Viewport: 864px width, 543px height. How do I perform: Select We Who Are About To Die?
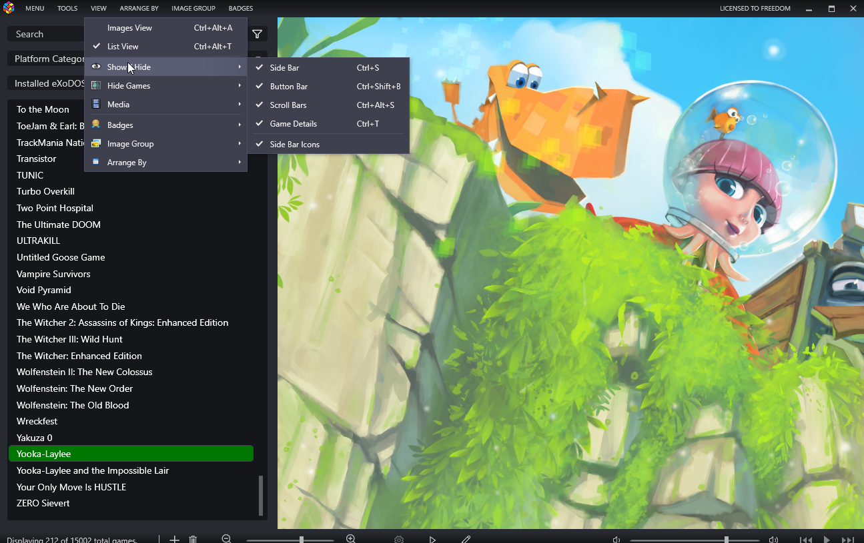coord(131,306)
